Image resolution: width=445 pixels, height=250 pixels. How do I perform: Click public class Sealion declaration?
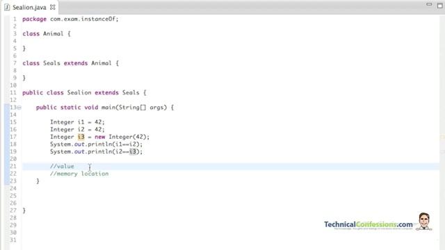[x=84, y=92]
